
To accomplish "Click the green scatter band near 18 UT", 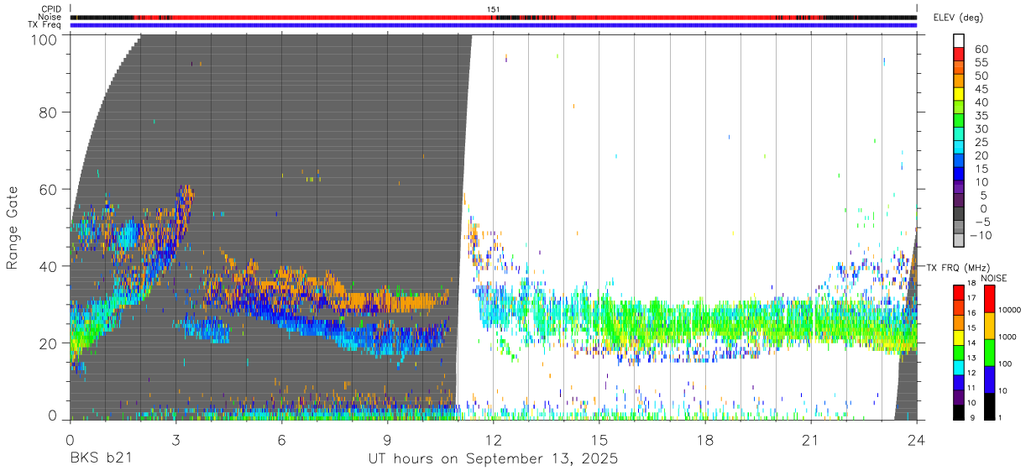I will tap(705, 323).
